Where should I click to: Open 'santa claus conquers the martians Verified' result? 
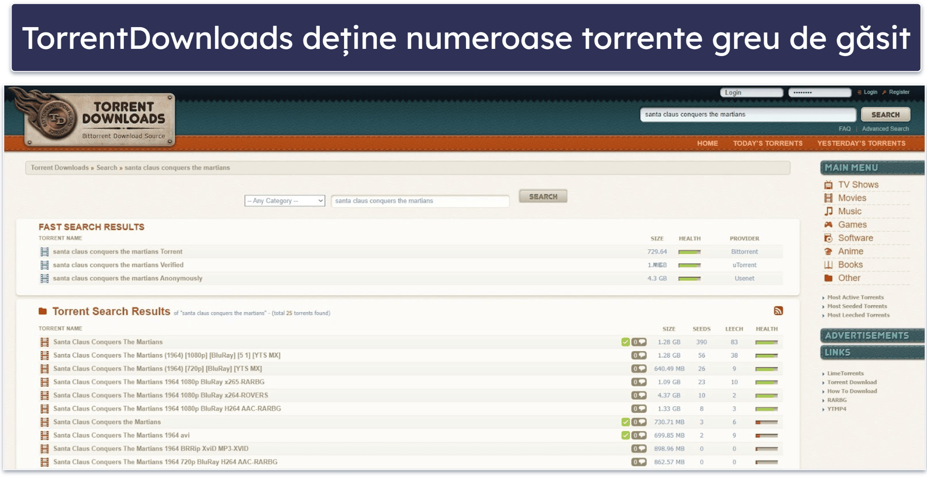click(x=118, y=265)
